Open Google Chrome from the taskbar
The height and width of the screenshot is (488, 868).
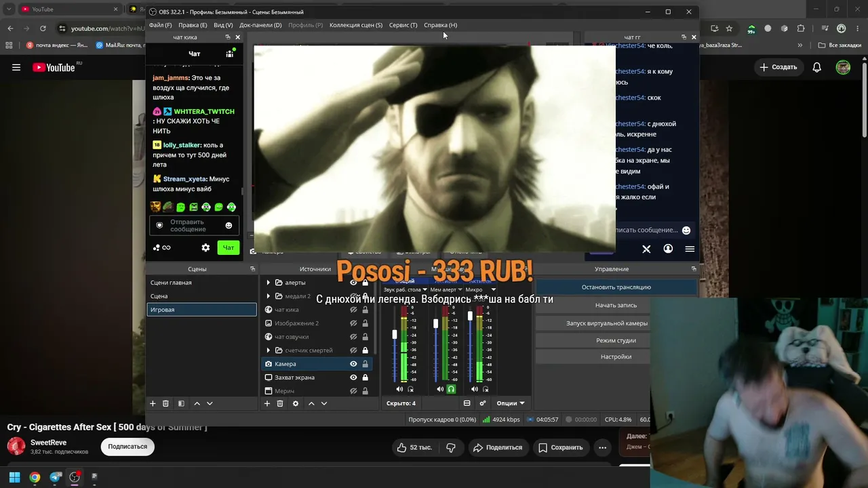[35, 477]
